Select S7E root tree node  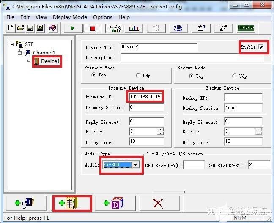29,44
